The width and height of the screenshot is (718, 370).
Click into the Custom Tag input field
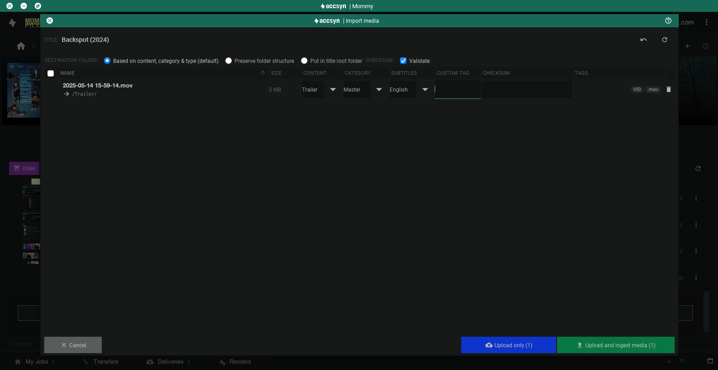pyautogui.click(x=458, y=89)
